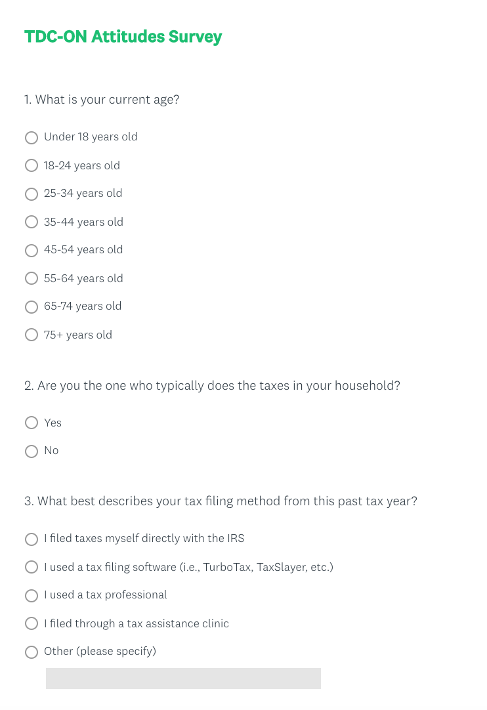Select 35-44 years old as your age
The image size is (487, 710).
(x=32, y=222)
